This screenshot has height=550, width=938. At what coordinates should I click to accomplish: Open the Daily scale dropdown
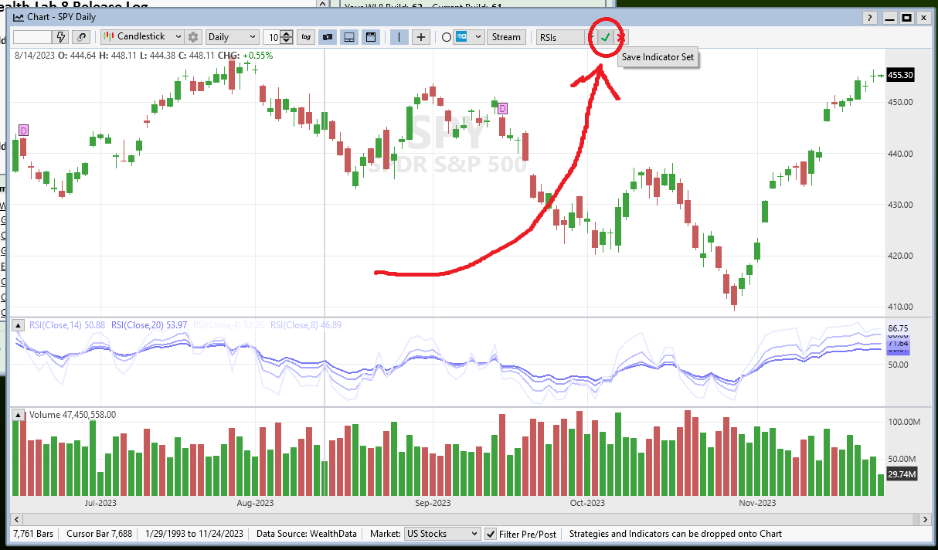tap(232, 36)
